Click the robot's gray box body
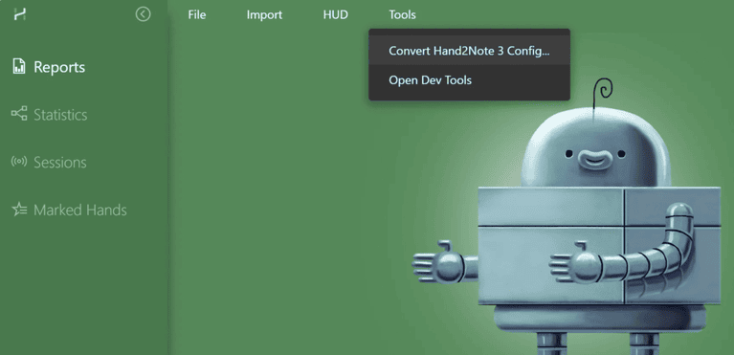 [599, 245]
